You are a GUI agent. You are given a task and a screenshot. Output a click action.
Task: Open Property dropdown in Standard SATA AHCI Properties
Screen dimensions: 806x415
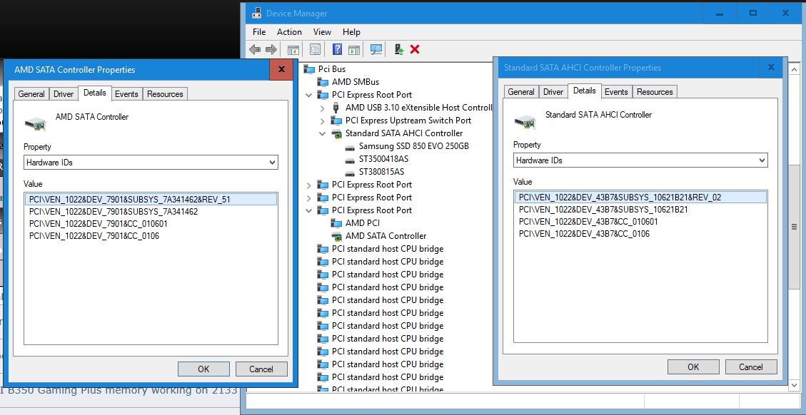point(762,160)
